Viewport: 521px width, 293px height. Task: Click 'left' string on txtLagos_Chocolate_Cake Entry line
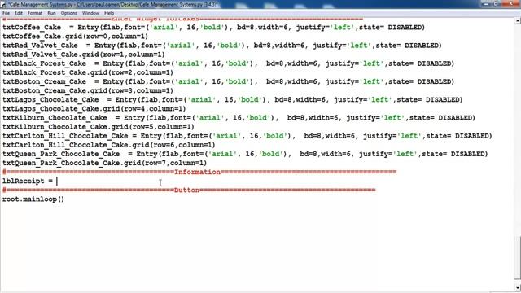click(x=380, y=99)
